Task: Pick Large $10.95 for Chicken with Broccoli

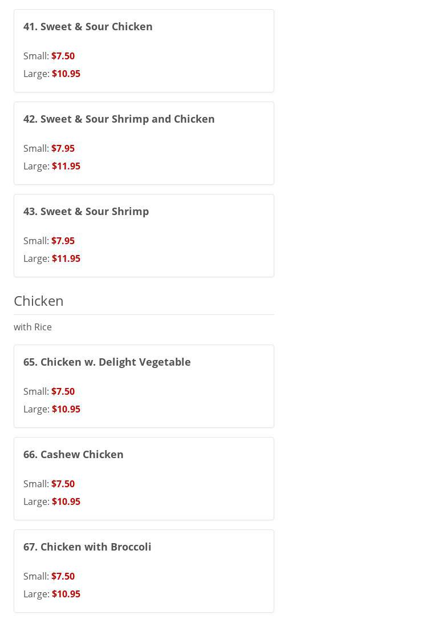Action: (x=52, y=594)
